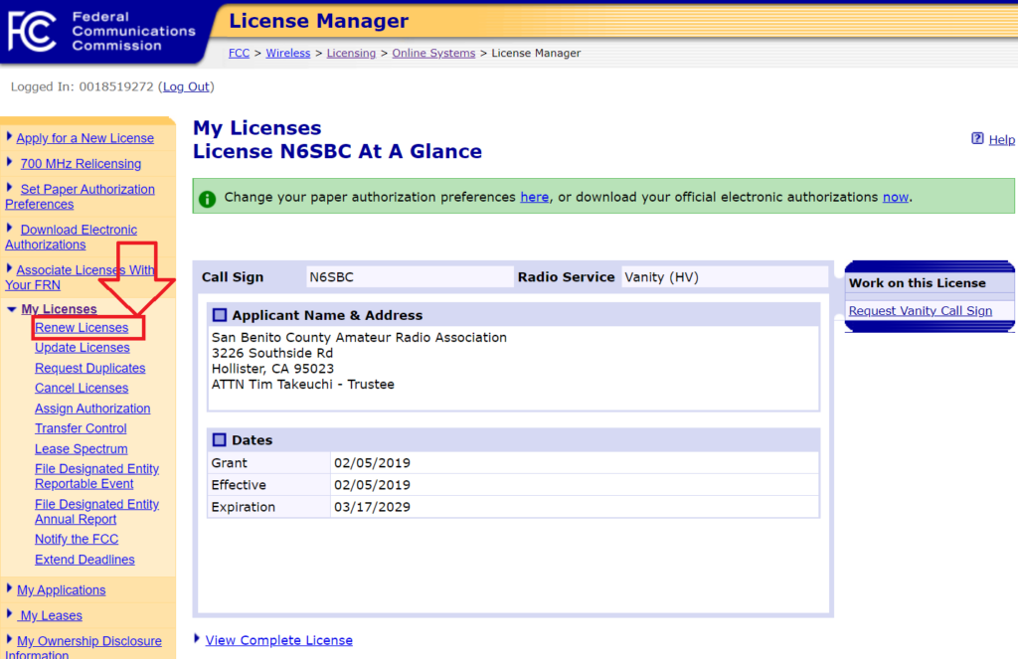The height and width of the screenshot is (659, 1018).
Task: Open File Designated Entity Annual Report
Action: (x=96, y=512)
